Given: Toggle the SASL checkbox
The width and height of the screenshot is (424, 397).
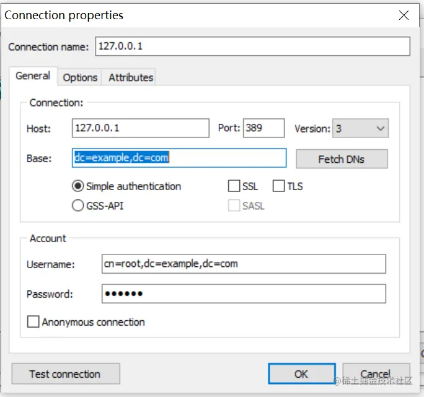Looking at the screenshot, I should [x=234, y=206].
